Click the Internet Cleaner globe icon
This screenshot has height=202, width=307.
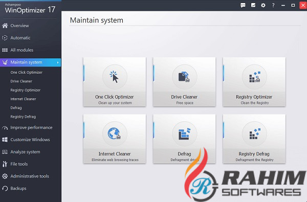point(114,133)
